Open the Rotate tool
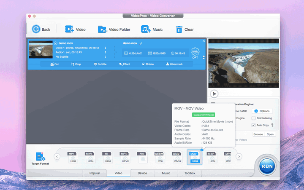The width and height of the screenshot is (304, 190). coord(148,64)
